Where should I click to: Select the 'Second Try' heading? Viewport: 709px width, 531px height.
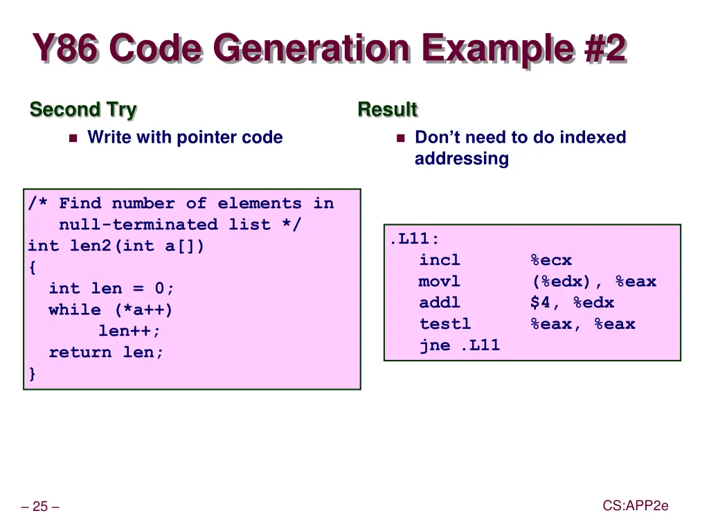coord(83,110)
